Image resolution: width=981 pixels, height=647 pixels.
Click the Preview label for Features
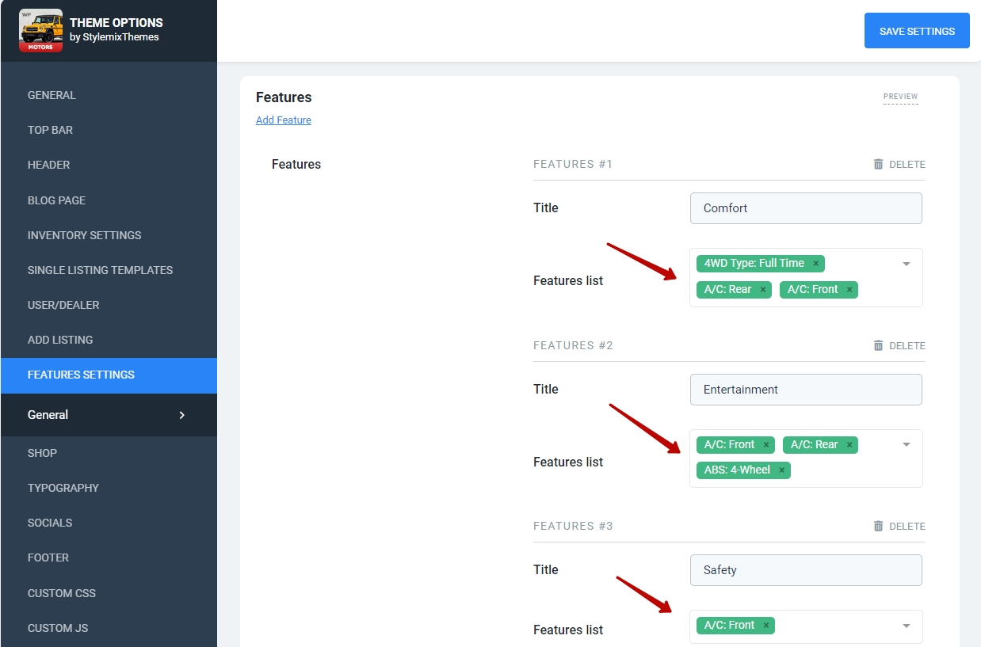pyautogui.click(x=900, y=97)
